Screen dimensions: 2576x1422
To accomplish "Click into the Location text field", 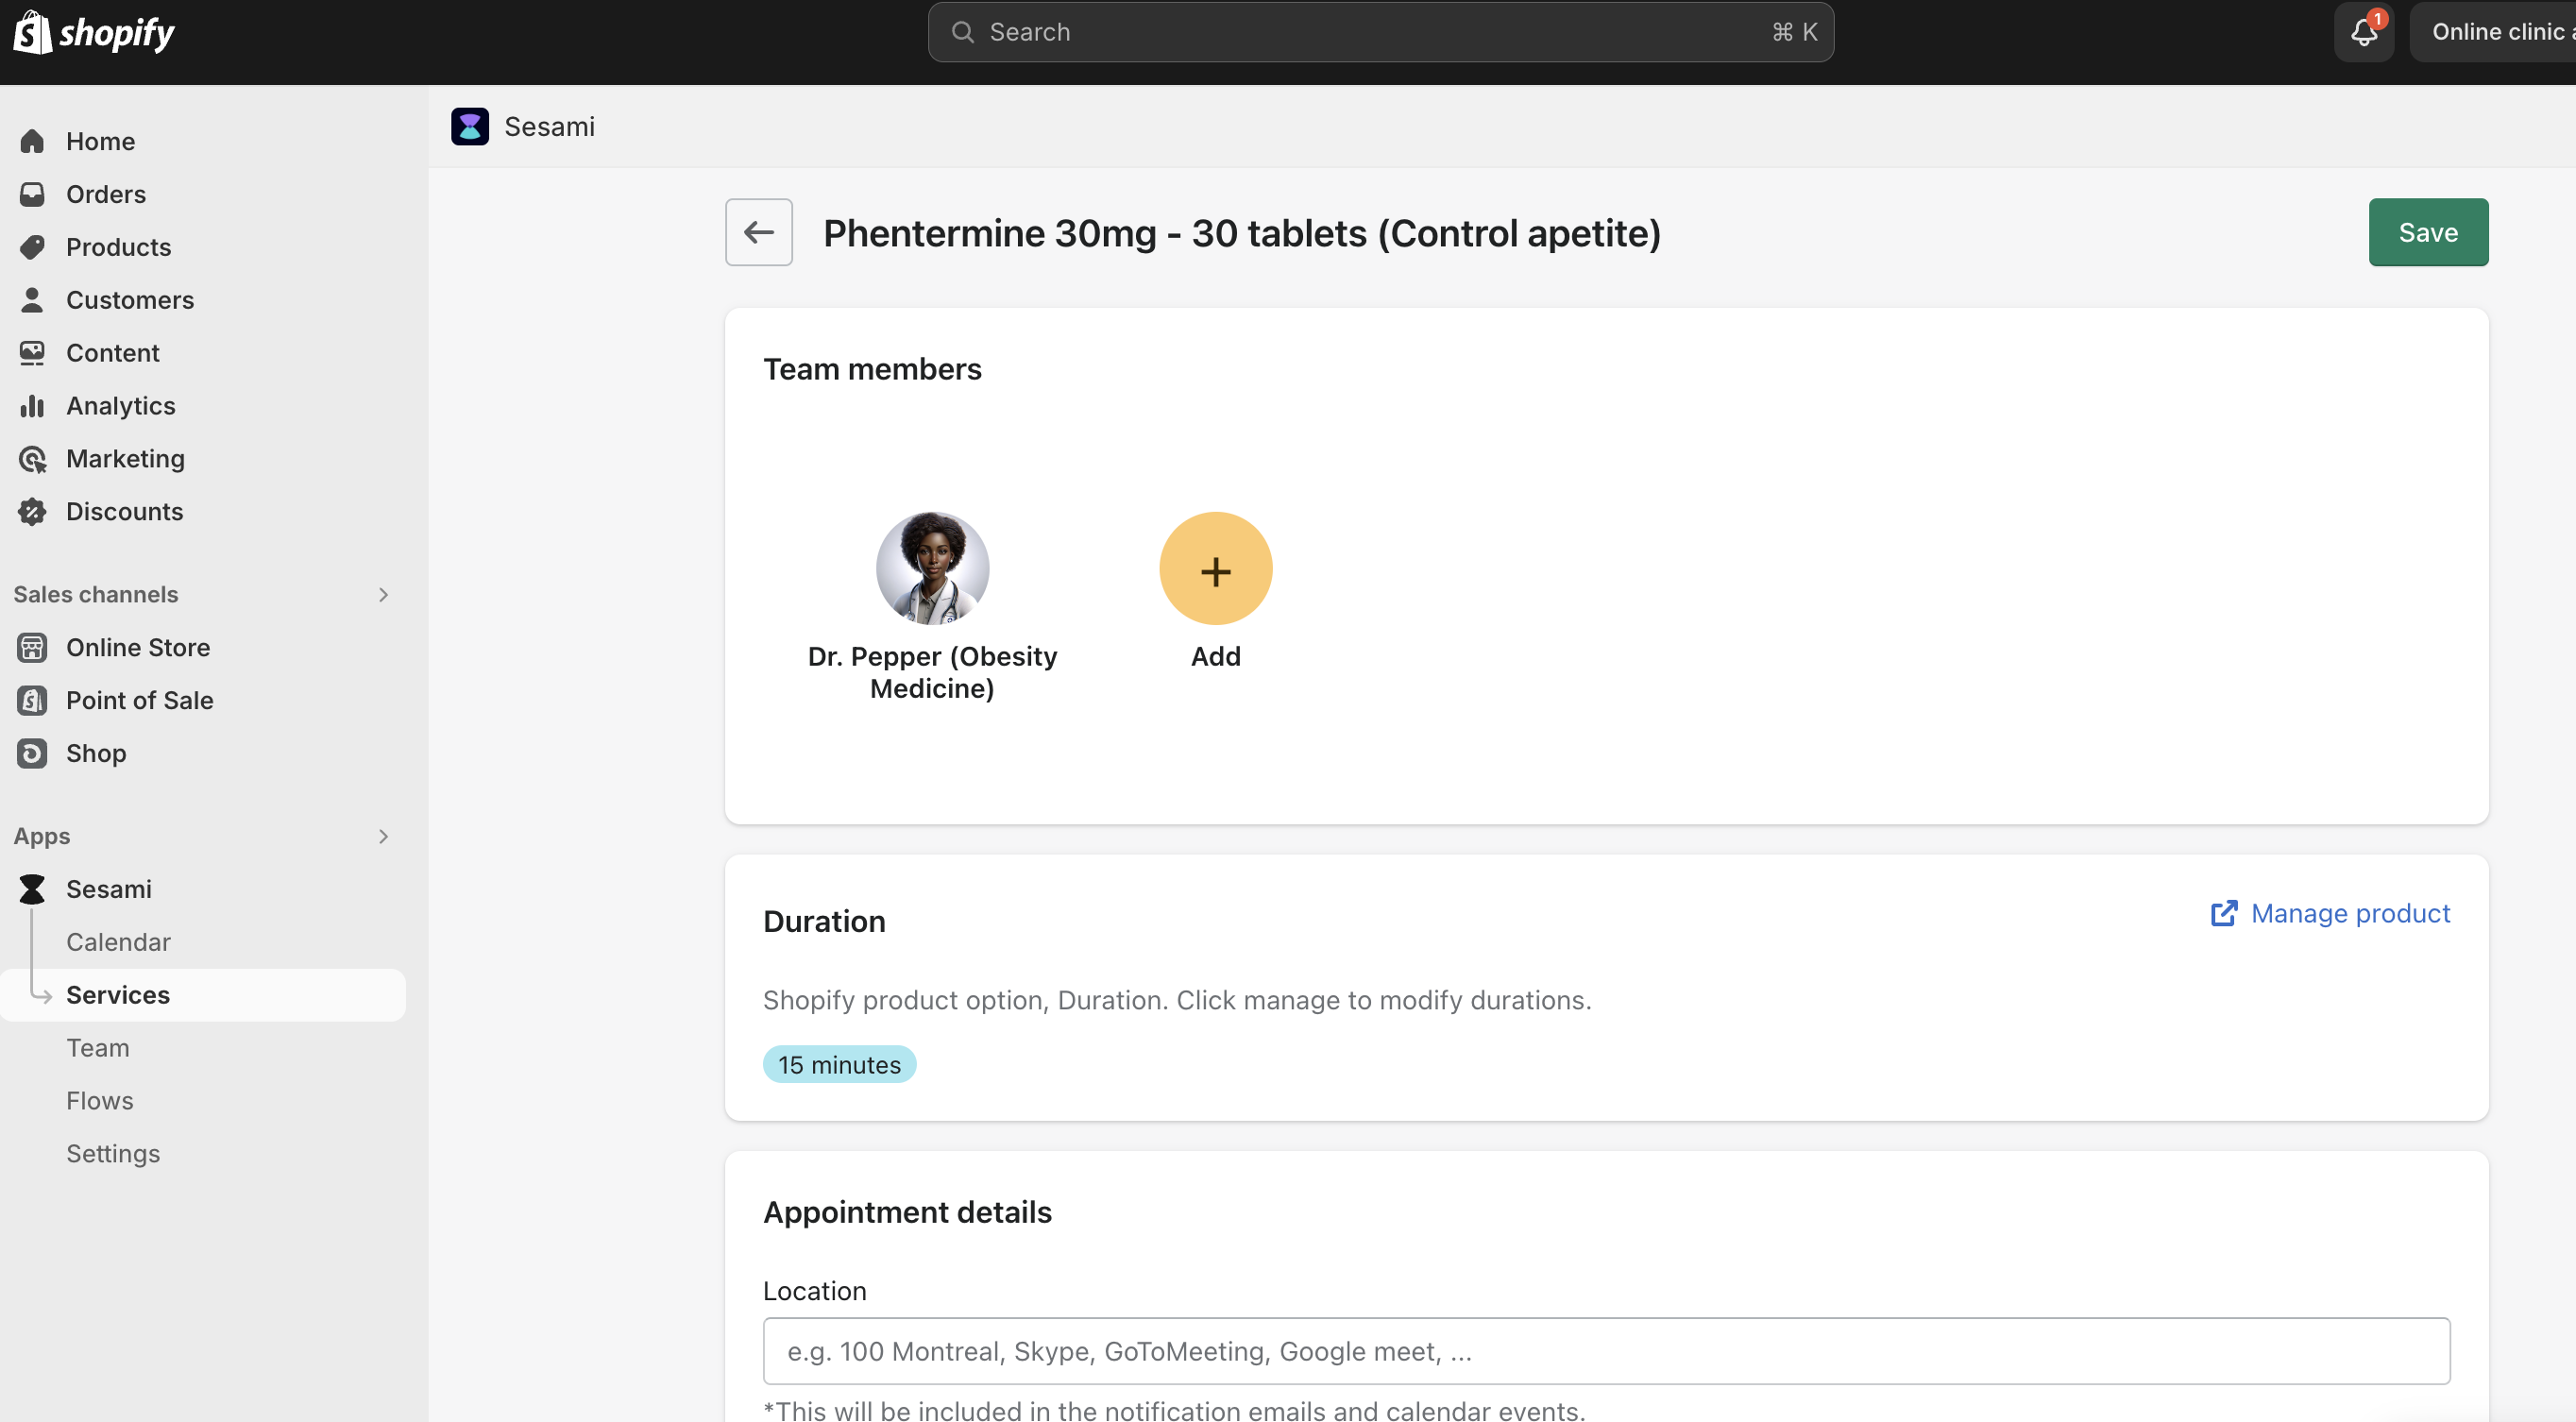I will pos(1605,1351).
